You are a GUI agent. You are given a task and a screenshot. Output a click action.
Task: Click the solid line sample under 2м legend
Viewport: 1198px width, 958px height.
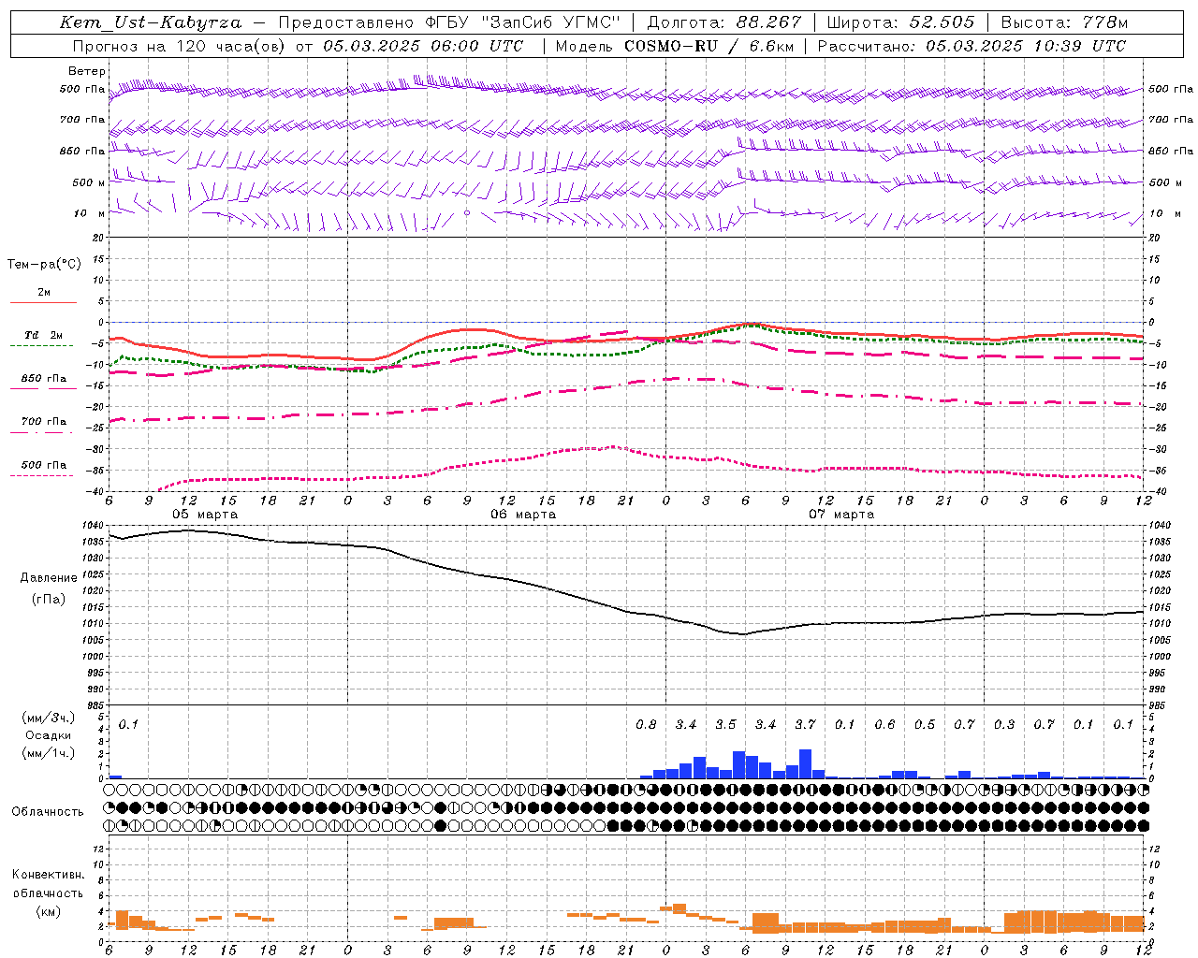43,303
